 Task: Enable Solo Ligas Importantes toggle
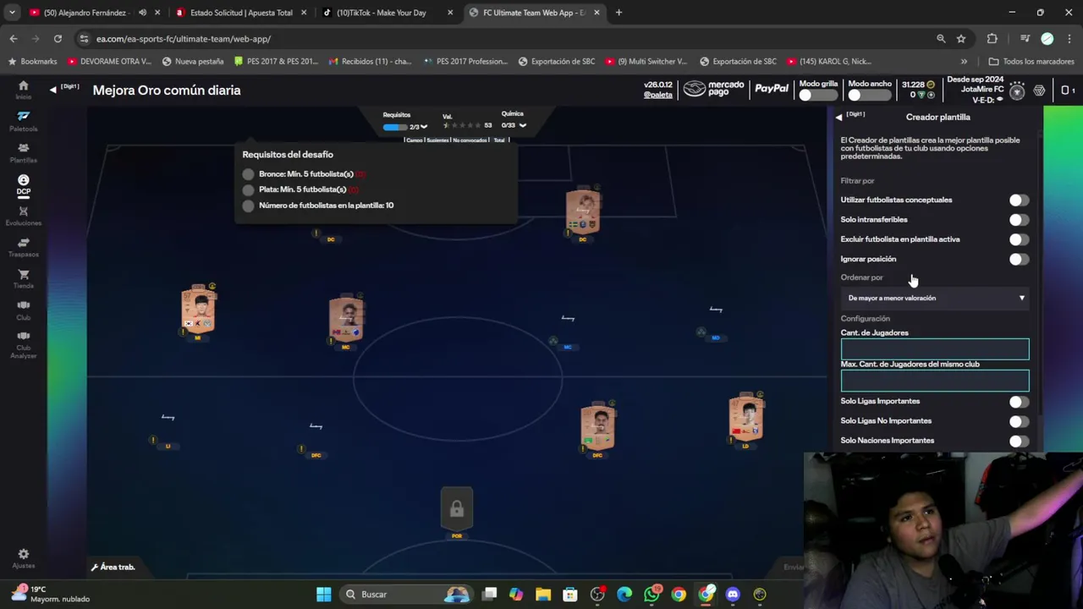1019,402
